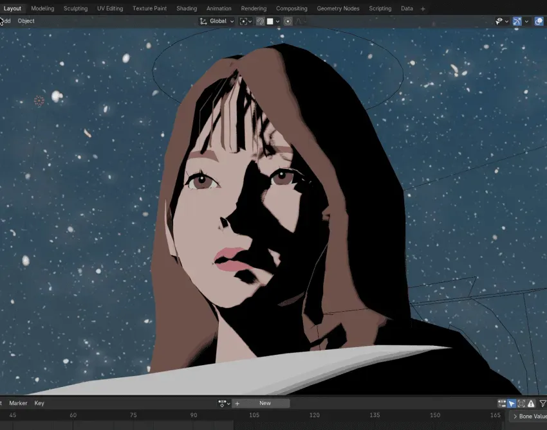
Task: Open the Sculpting workspace tab
Action: coord(76,8)
